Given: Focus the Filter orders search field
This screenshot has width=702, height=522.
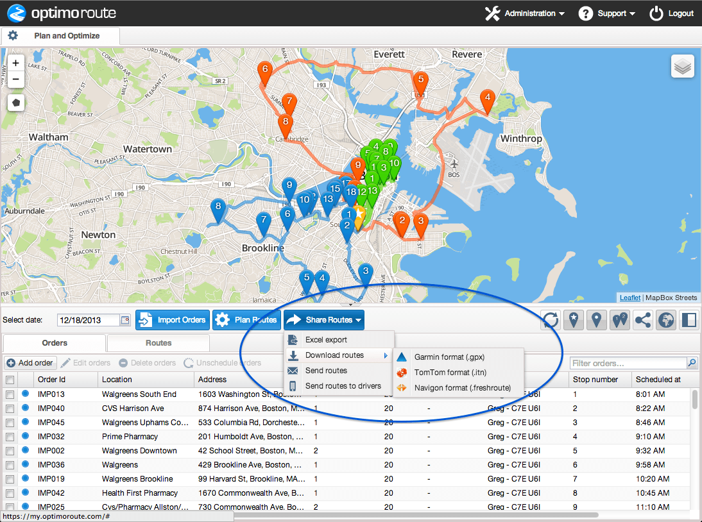Looking at the screenshot, I should coord(628,363).
